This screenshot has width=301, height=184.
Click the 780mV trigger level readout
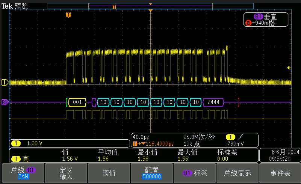tap(235, 144)
